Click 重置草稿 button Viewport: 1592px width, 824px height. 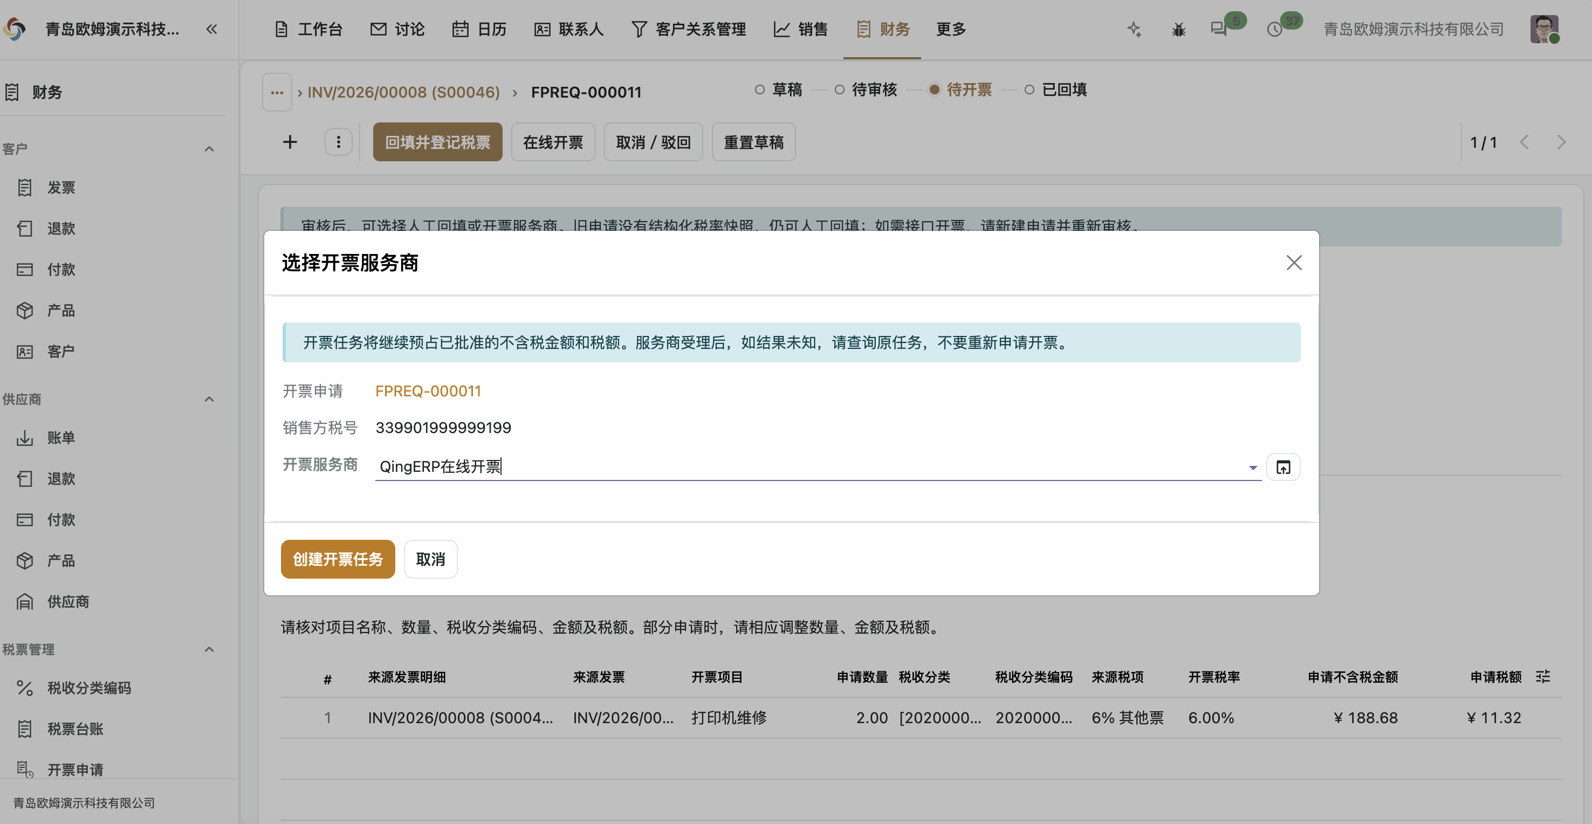[753, 142]
